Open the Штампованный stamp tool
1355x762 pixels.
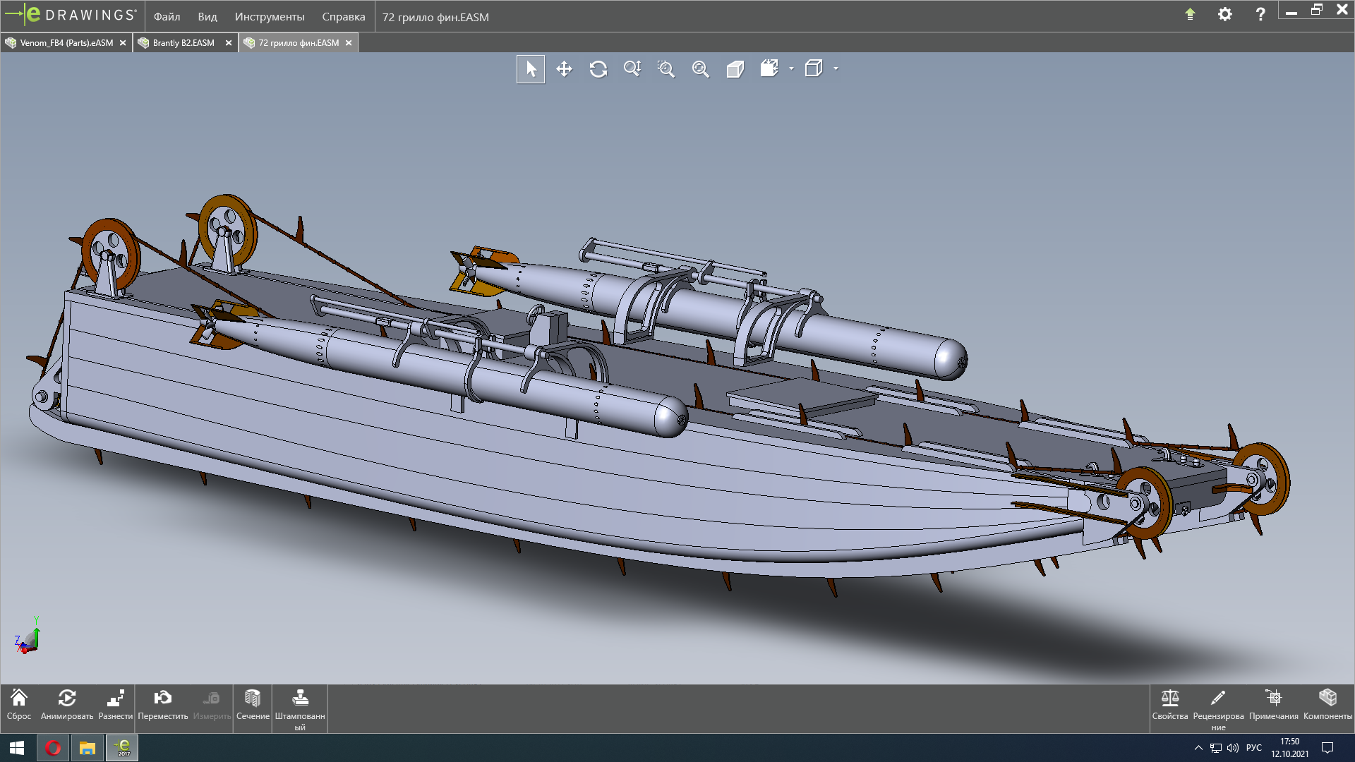pyautogui.click(x=300, y=709)
